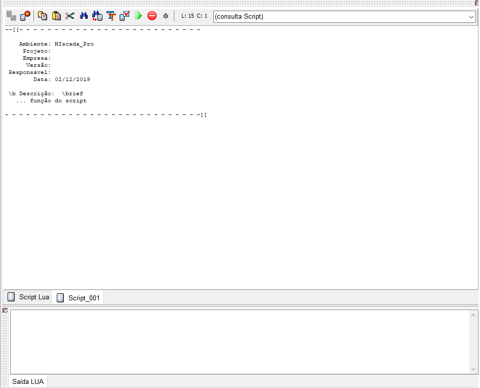This screenshot has width=480, height=388.
Task: Click the 'Empresa:' line in editor
Action: coord(36,58)
